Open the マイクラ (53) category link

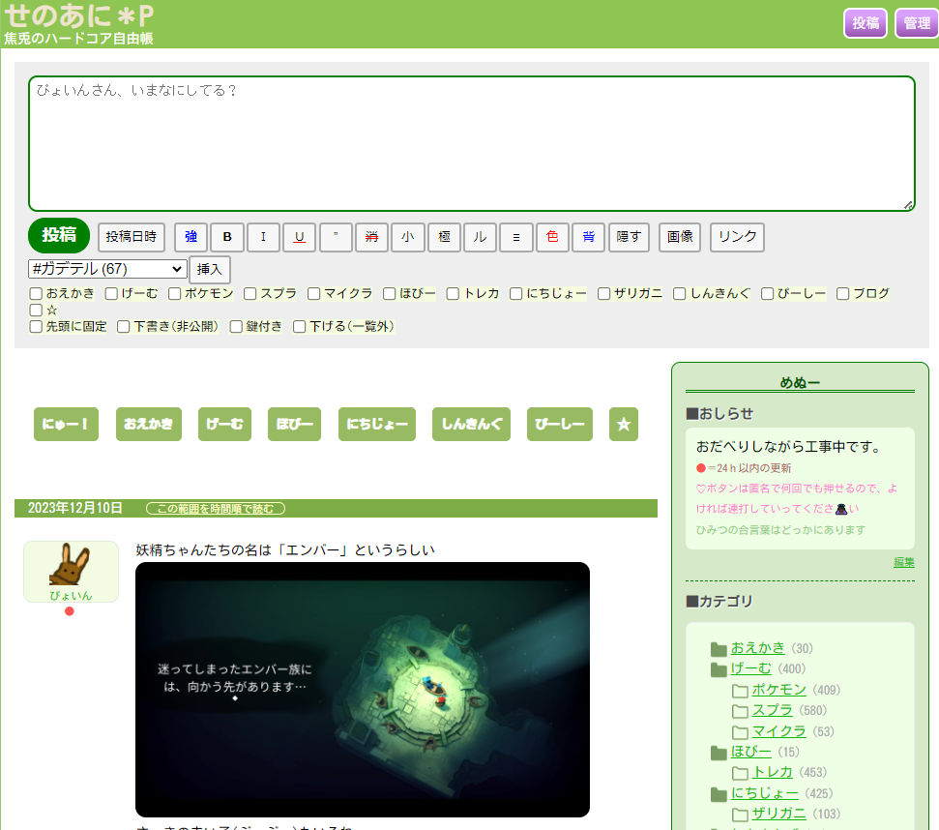779,731
